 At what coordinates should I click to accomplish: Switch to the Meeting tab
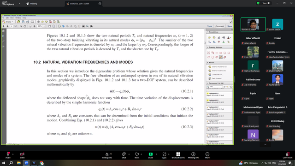click(32, 4)
